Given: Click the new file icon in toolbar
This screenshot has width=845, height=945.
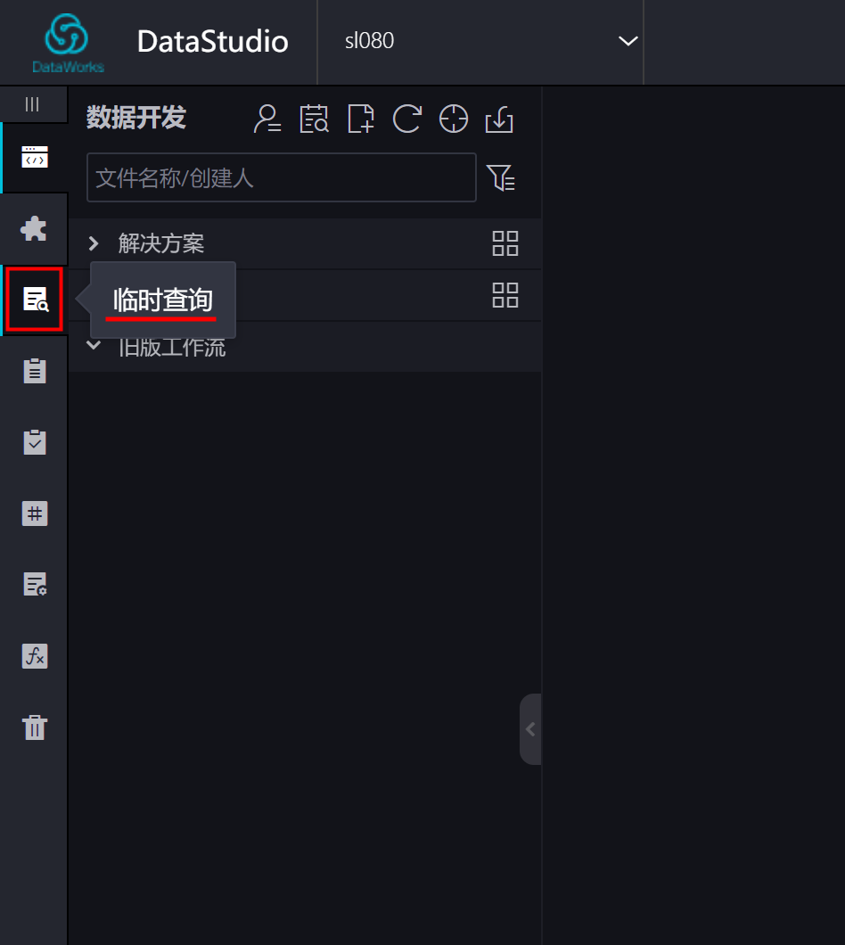Looking at the screenshot, I should point(360,118).
